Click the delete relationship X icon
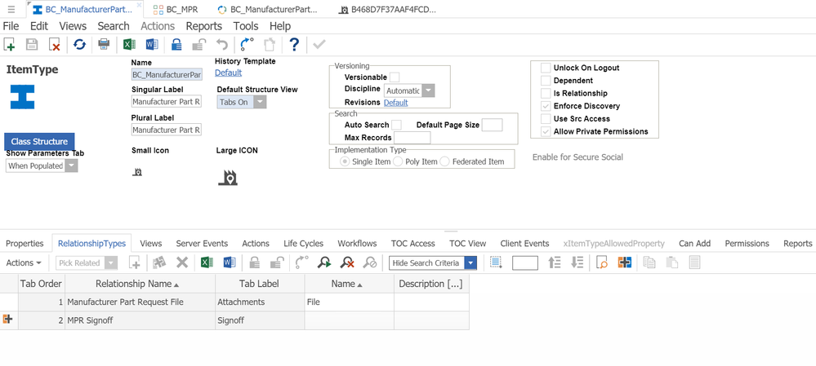This screenshot has height=366, width=816. click(x=182, y=262)
